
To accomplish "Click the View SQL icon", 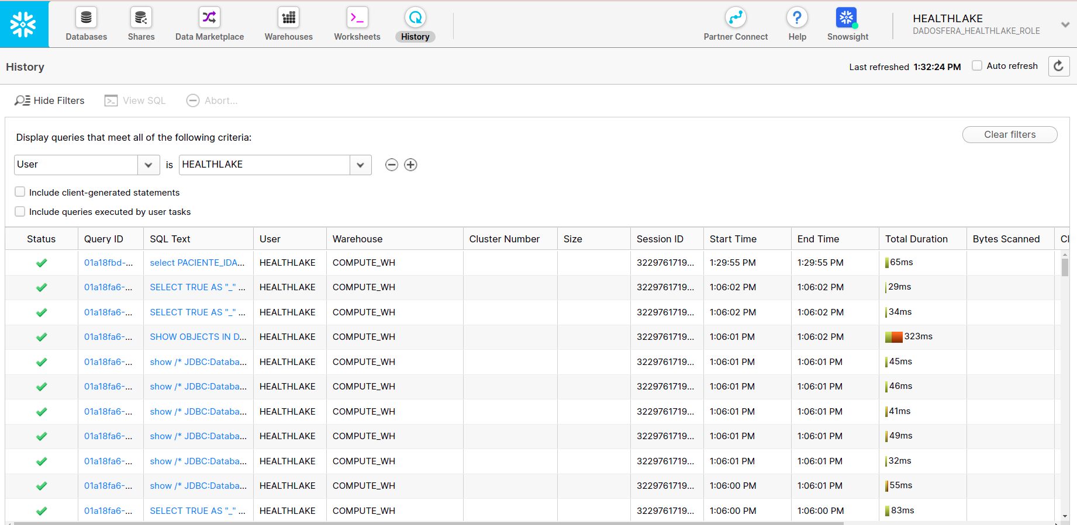I will click(x=111, y=100).
